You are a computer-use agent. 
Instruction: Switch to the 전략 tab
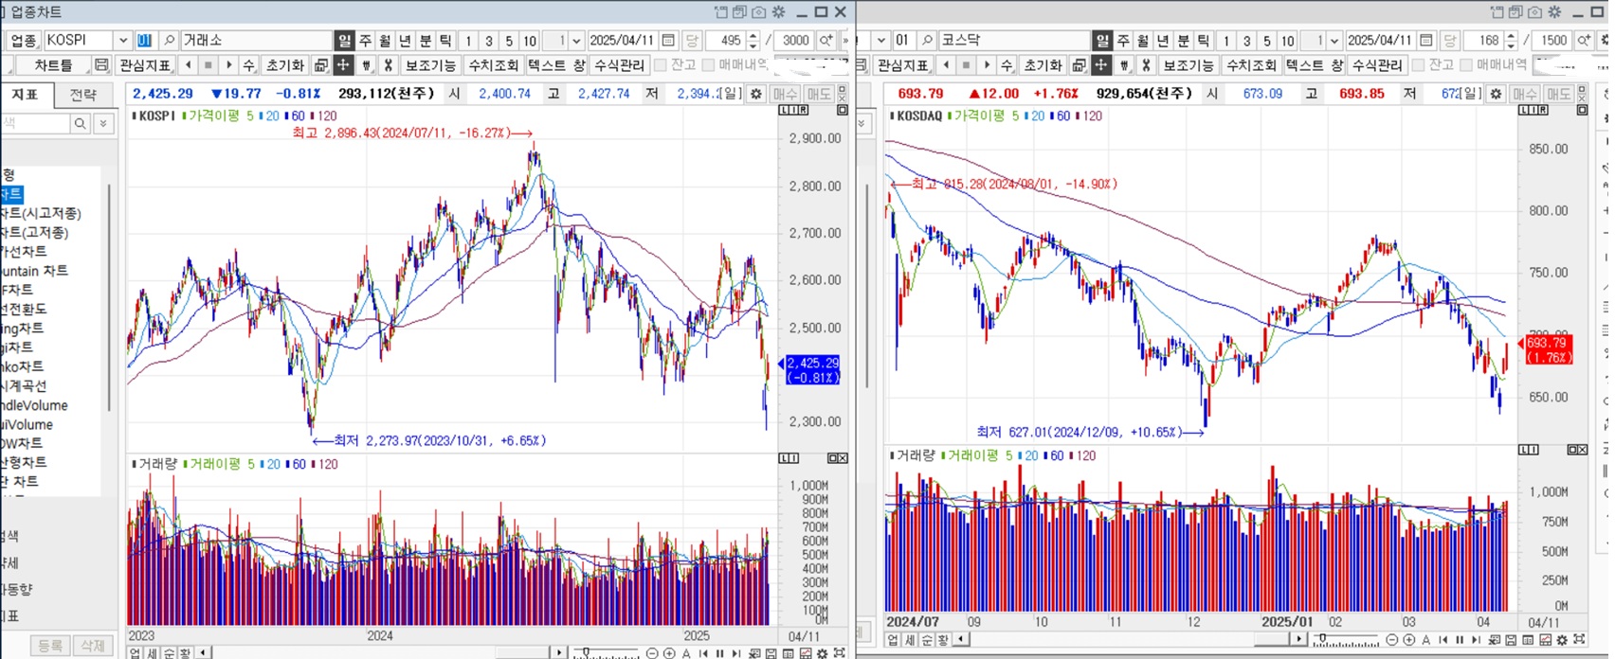[82, 95]
